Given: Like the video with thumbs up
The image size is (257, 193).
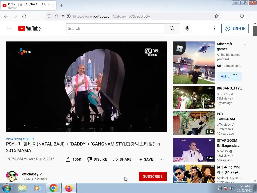Looking at the screenshot, I should pos(74,159).
